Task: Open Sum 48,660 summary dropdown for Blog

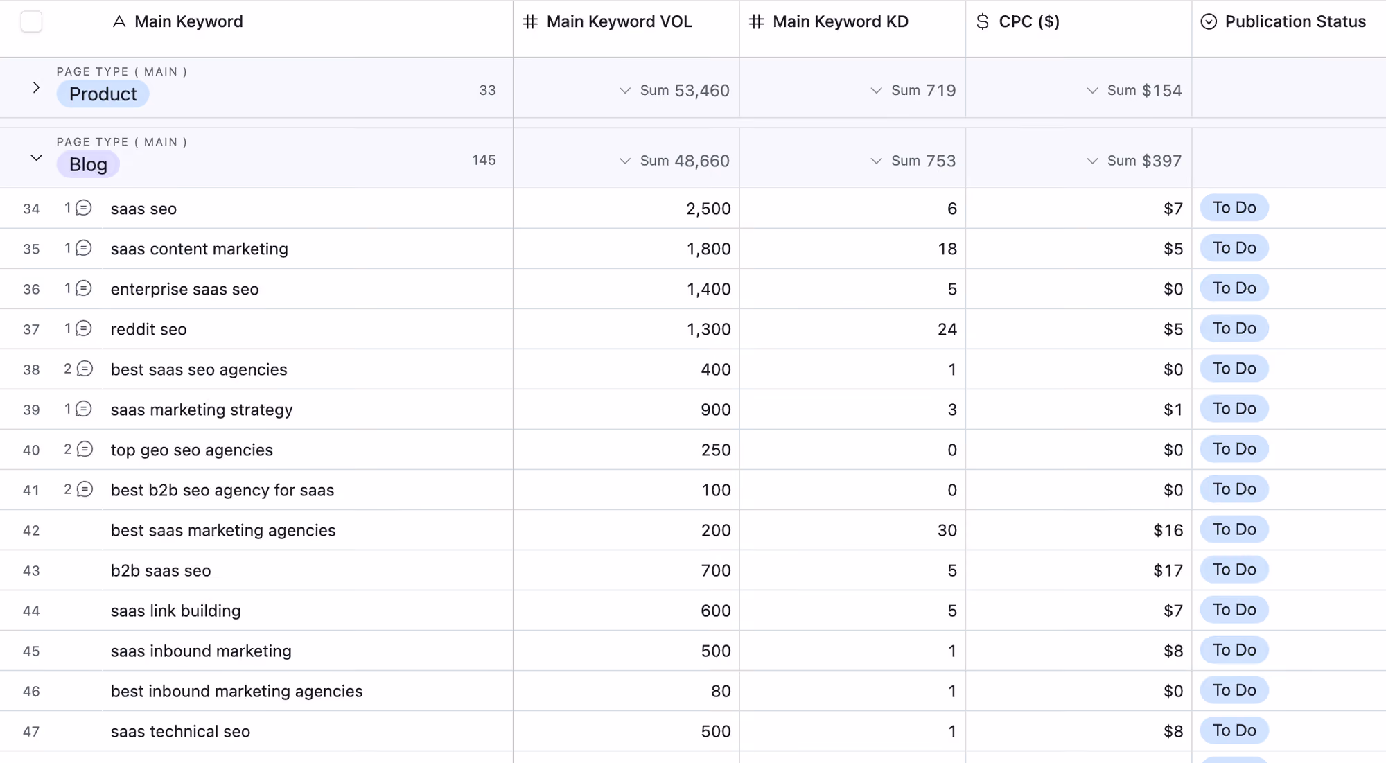Action: coord(674,161)
